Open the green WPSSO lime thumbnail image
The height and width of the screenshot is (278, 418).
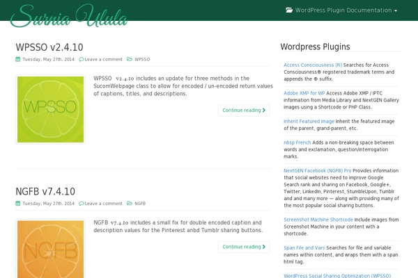50,109
